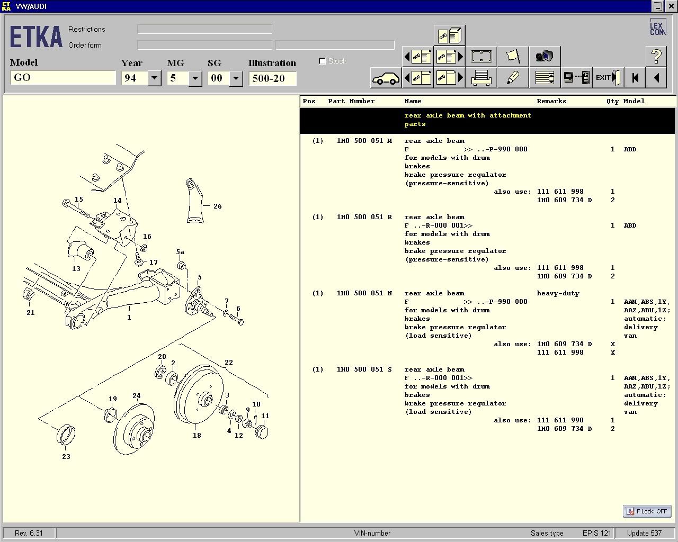Select part number 1H0 500 051 N
This screenshot has height=542, width=678.
364,293
